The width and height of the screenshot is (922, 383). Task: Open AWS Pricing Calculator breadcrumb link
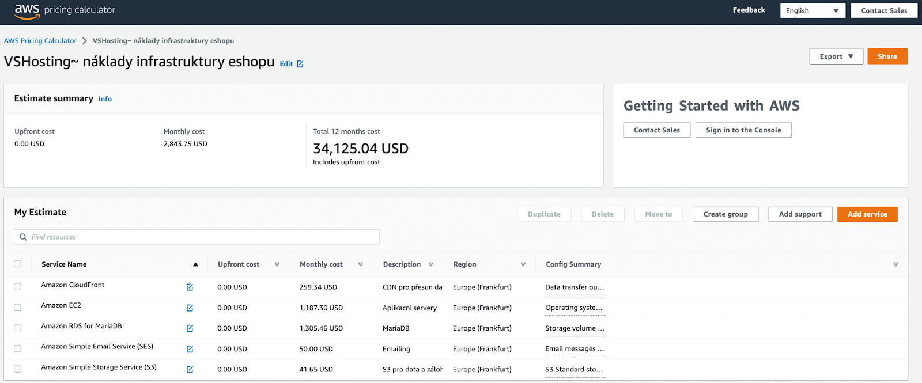[x=40, y=41]
